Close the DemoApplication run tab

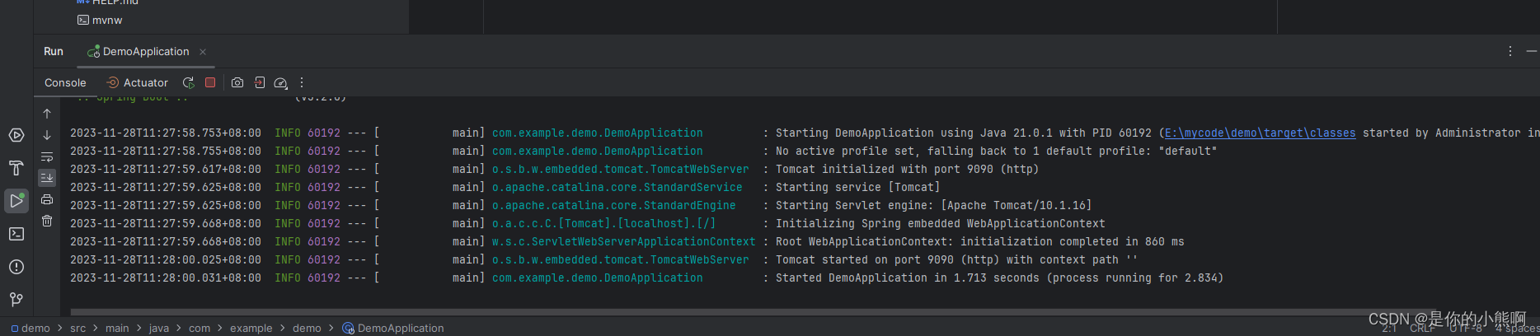tap(203, 51)
